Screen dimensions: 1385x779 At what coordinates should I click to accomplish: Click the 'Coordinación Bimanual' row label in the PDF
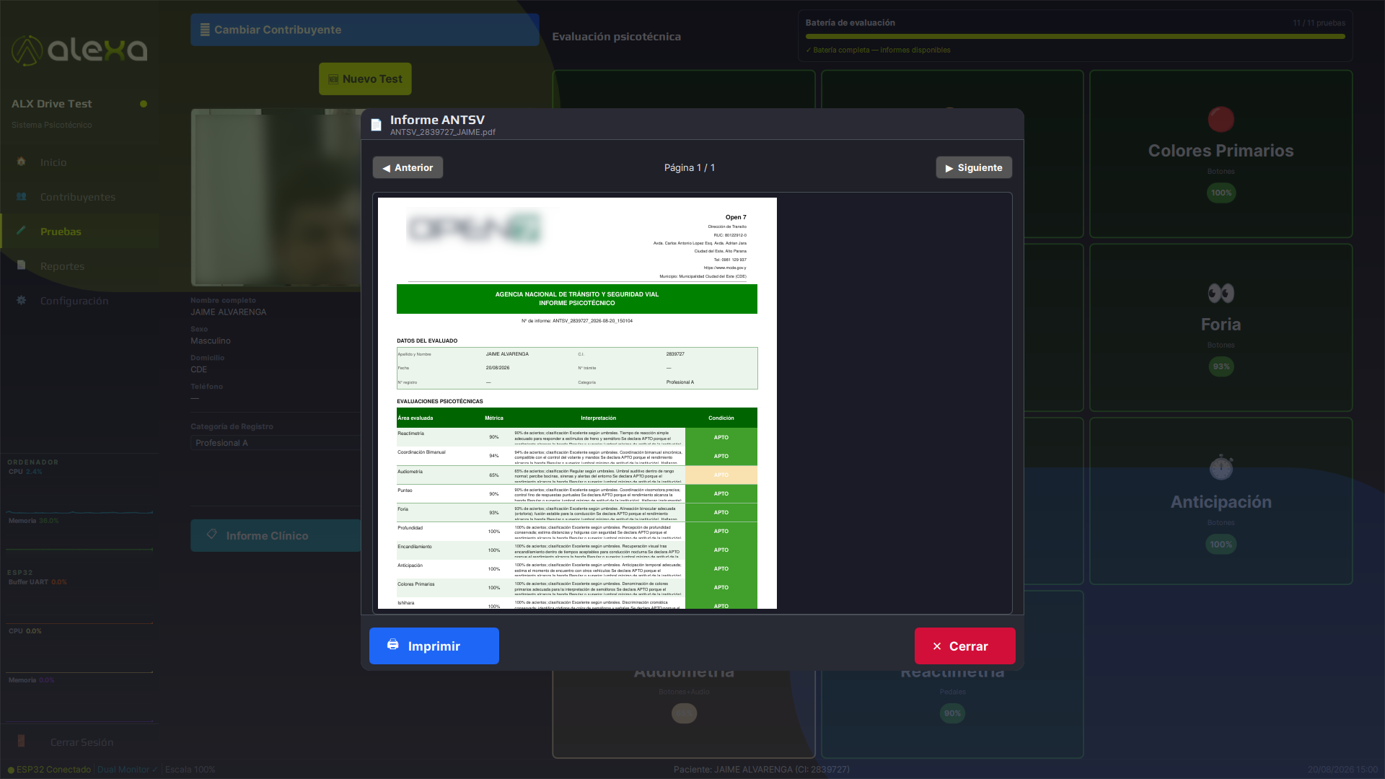(x=421, y=452)
